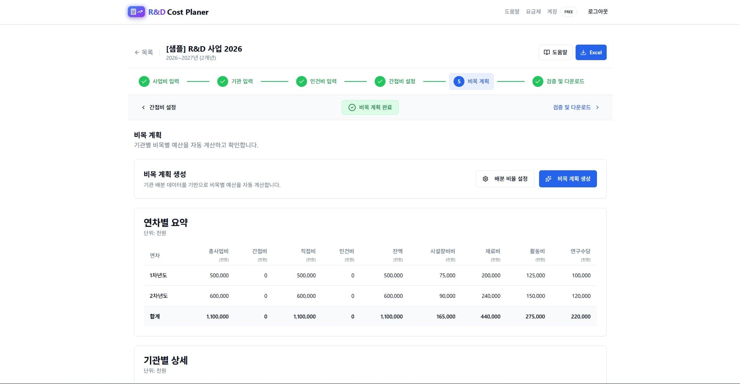Click 로그아웃 to sign out
Screen dimensions: 740x384
click(598, 12)
